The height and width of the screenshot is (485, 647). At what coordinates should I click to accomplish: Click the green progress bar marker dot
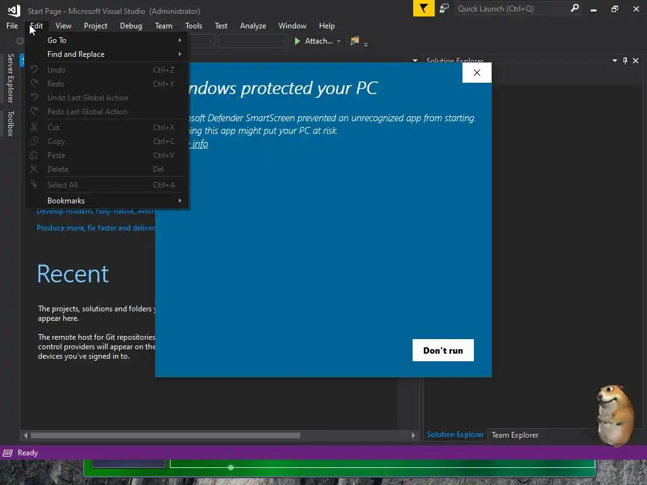click(x=231, y=467)
